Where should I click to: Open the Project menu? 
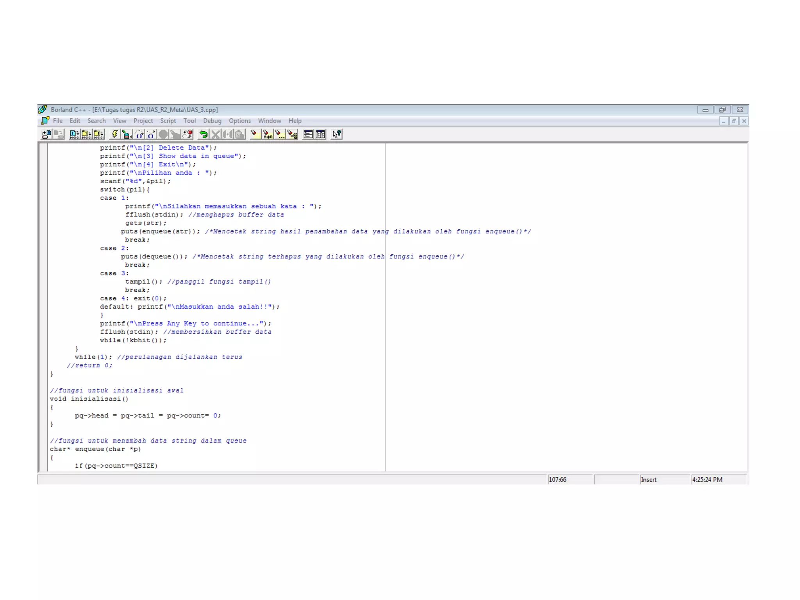click(x=143, y=121)
